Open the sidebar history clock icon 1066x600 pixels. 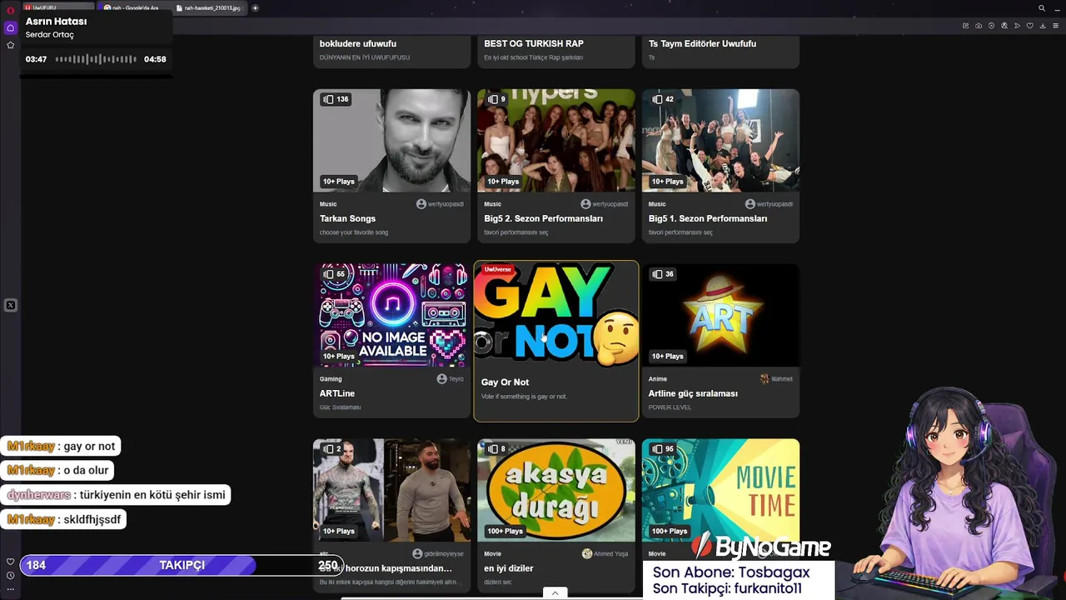[10, 575]
